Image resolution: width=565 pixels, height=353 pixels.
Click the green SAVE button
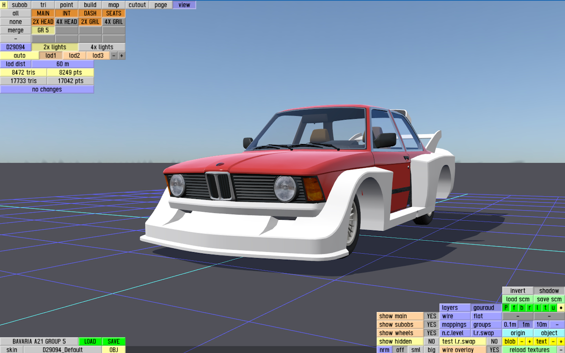[x=114, y=342]
